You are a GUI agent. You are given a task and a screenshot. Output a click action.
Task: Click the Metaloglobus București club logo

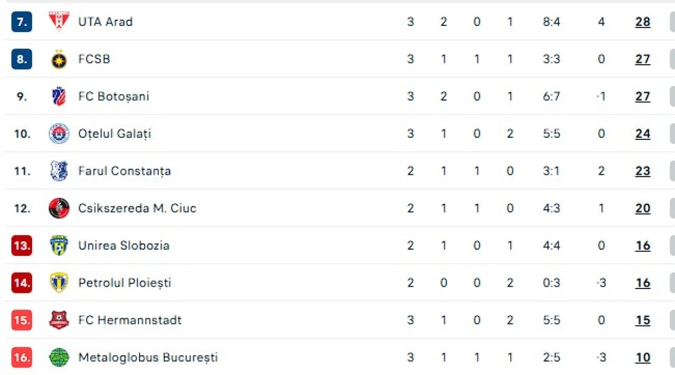tap(58, 357)
